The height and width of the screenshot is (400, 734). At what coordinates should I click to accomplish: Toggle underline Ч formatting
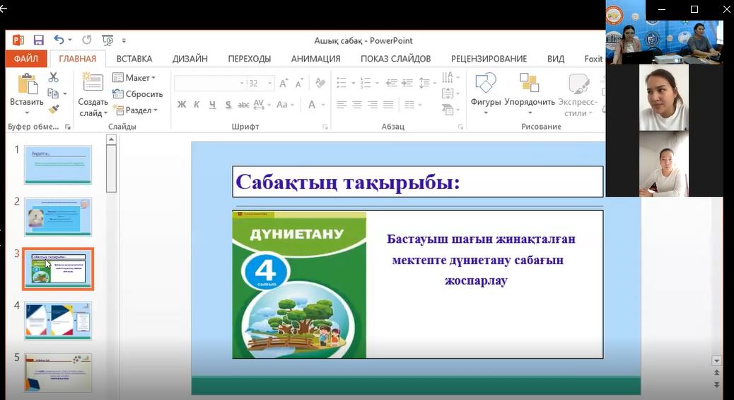(x=212, y=105)
